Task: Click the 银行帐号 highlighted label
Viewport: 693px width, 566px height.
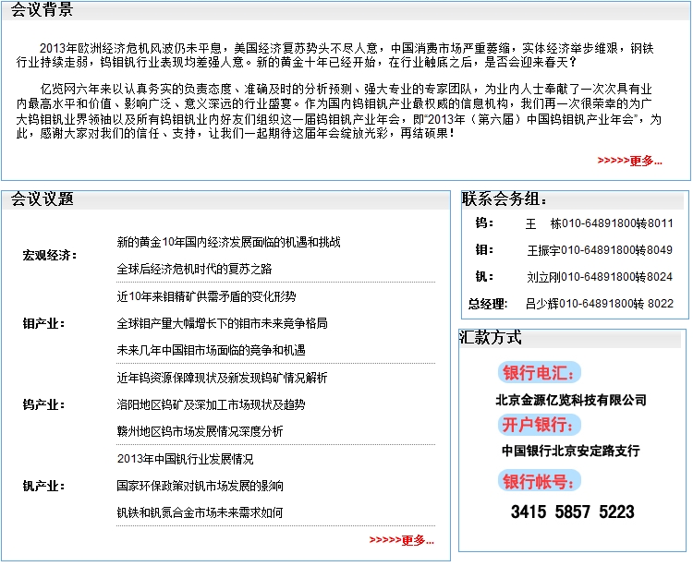Action: coord(540,481)
